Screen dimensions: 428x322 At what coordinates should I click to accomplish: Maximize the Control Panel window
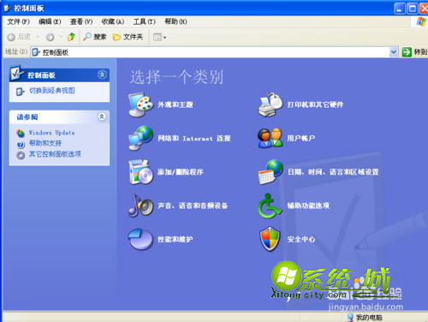pyautogui.click(x=413, y=9)
